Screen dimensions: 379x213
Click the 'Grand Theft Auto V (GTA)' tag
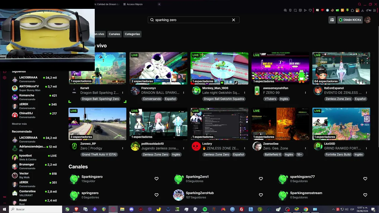[x=99, y=155]
